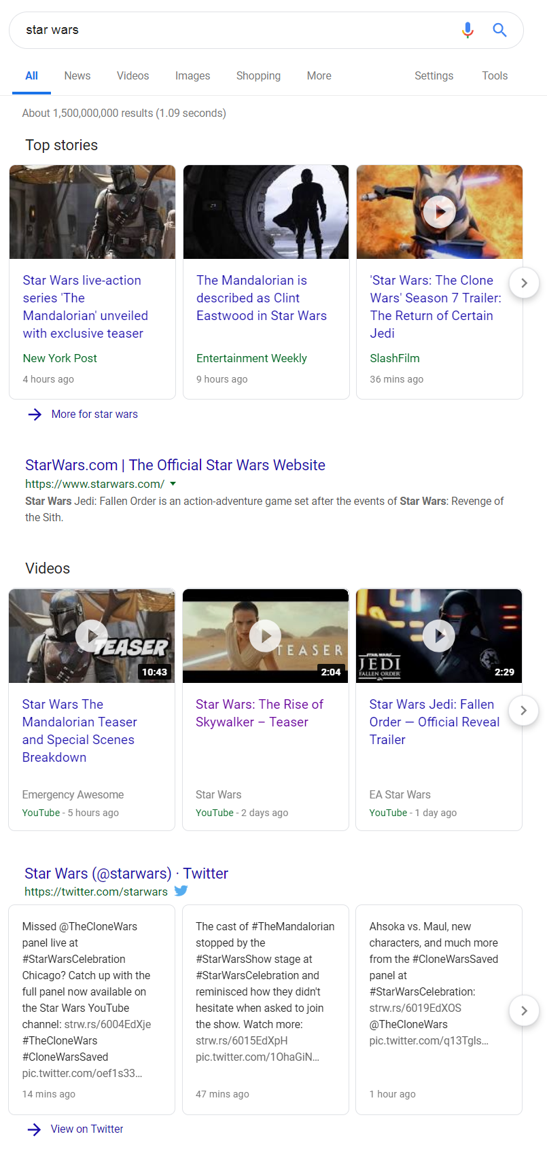Click the 47 mins ago tweet timestamp

click(x=222, y=1094)
